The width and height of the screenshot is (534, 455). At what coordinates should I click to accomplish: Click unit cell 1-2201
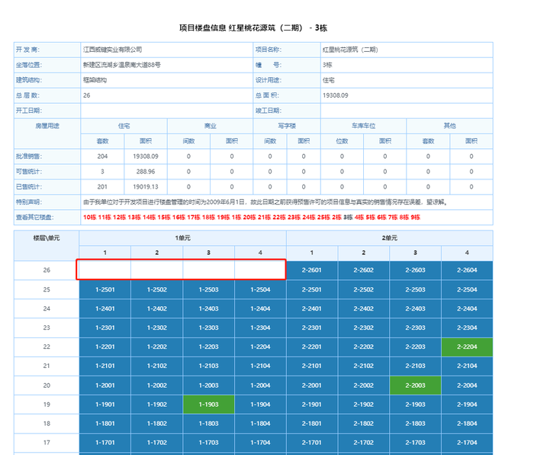click(105, 347)
